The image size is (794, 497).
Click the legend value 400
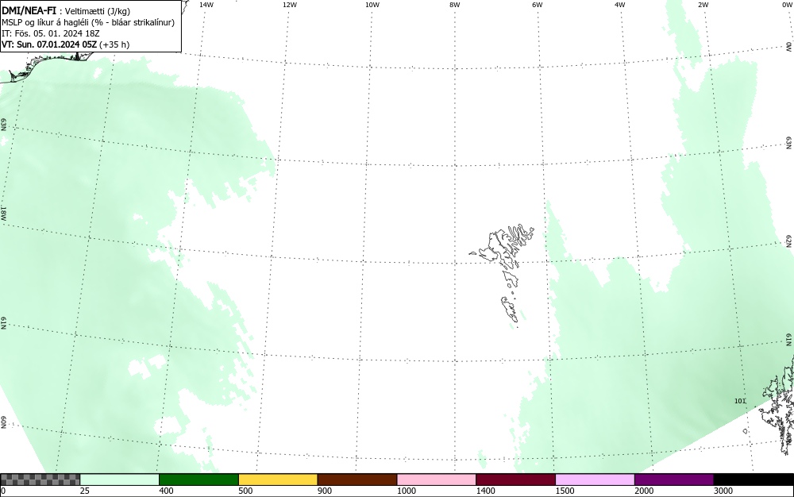pos(166,491)
